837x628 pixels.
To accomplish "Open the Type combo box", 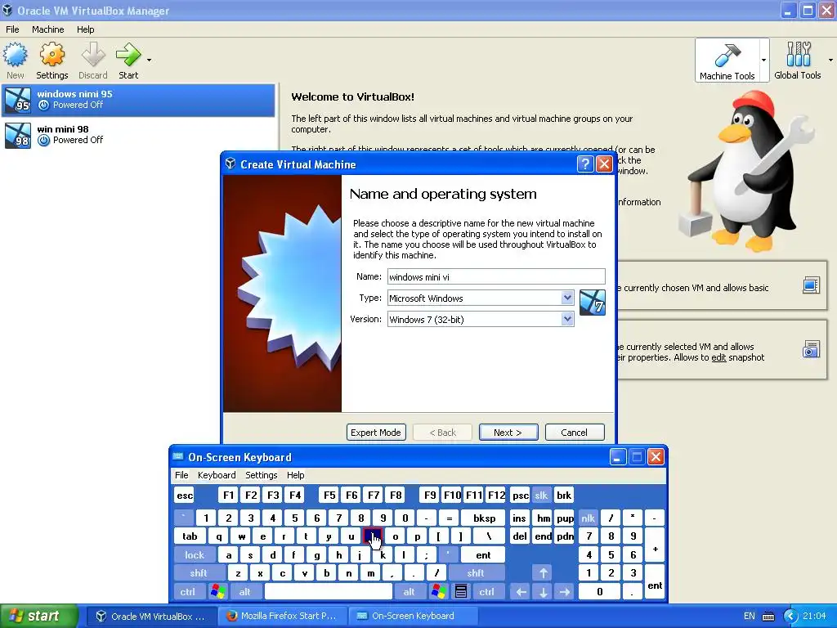I will 481,298.
